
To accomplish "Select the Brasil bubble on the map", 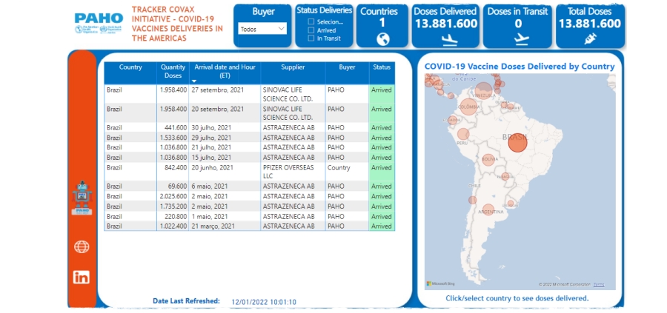I will point(517,143).
